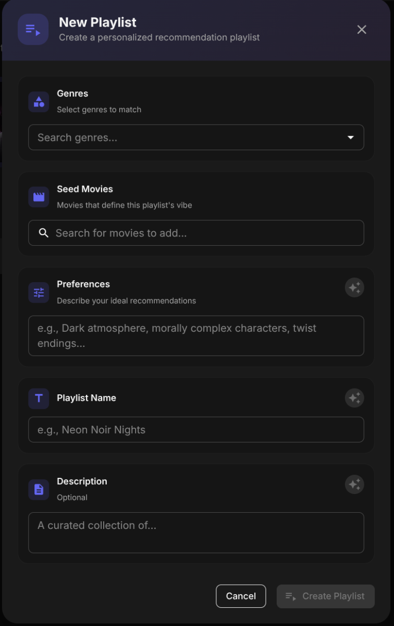Click the Seed Movies clapperboard icon

click(x=38, y=197)
